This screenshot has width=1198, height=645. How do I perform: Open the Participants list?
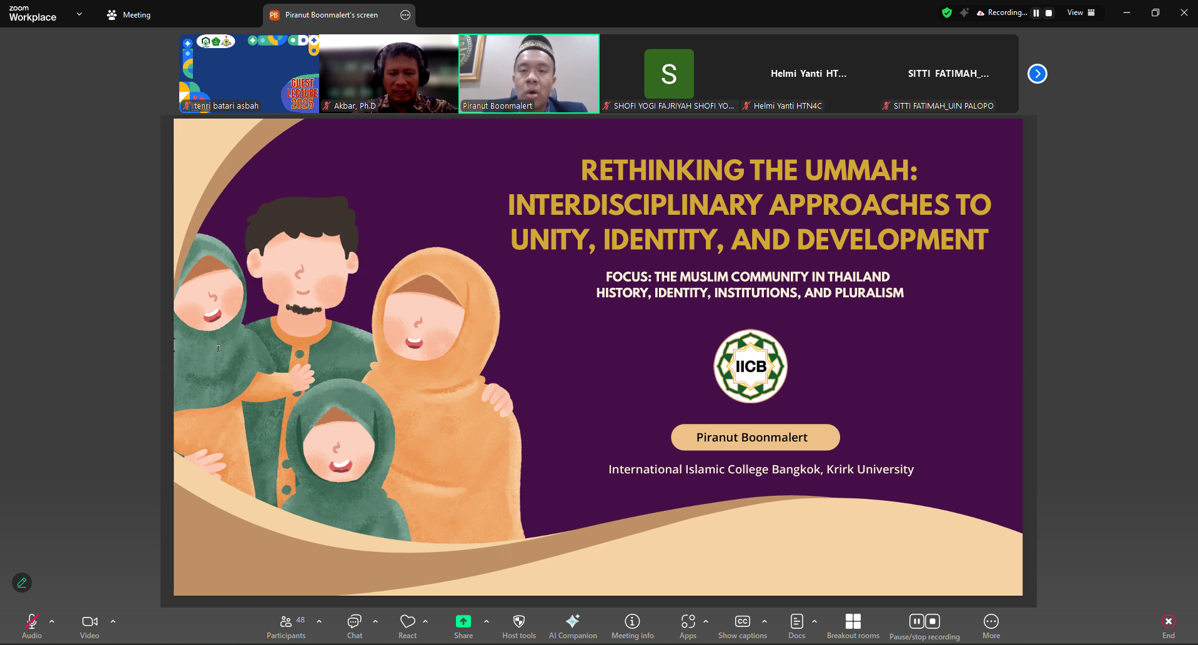click(x=286, y=626)
